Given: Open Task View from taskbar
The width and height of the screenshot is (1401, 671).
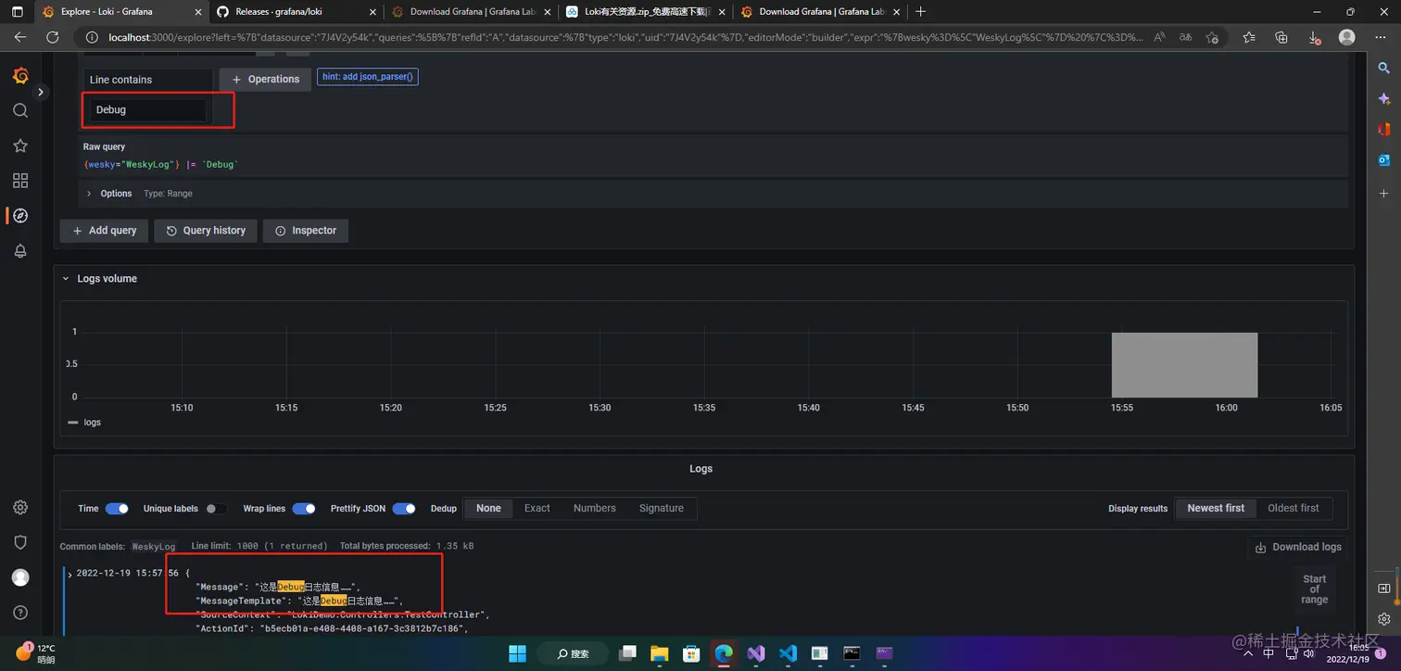Looking at the screenshot, I should coord(627,652).
